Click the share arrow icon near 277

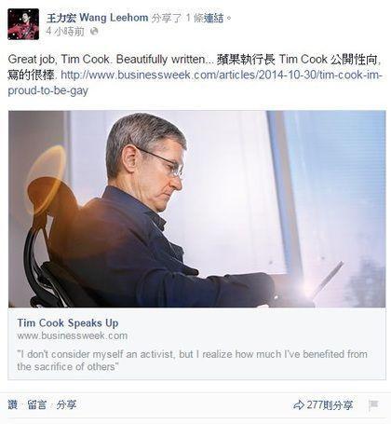[x=299, y=405]
